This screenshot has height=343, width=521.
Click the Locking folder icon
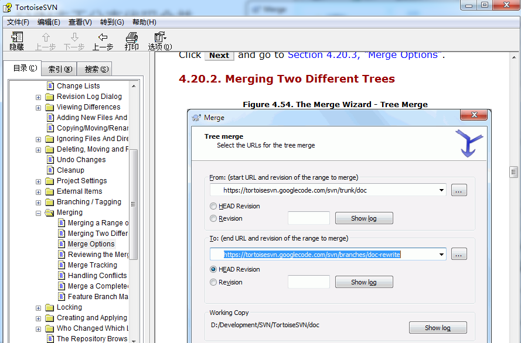click(49, 307)
